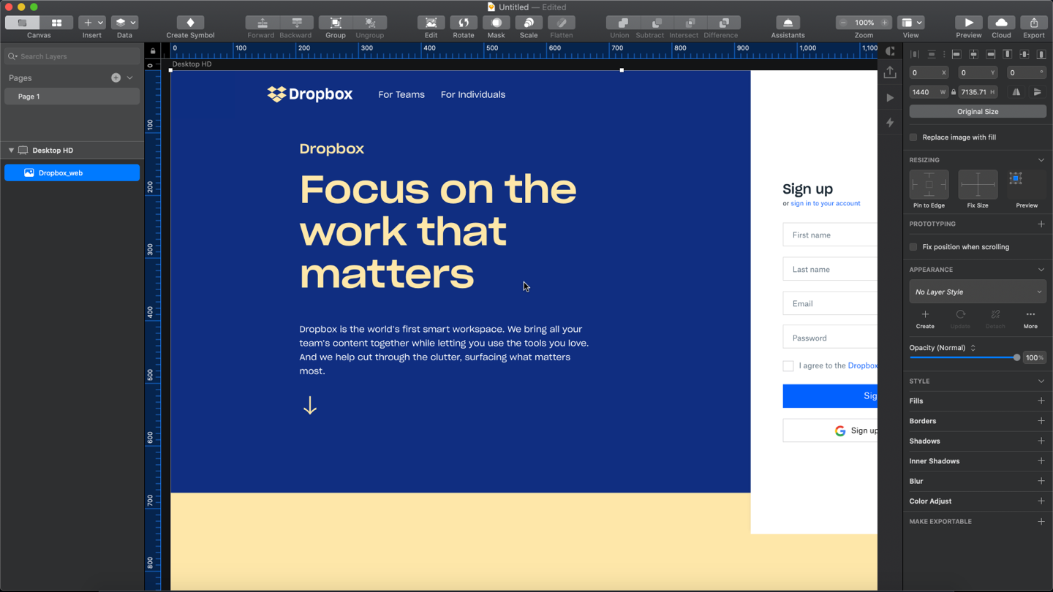Click the Ungroup toolbar icon

pos(370,23)
